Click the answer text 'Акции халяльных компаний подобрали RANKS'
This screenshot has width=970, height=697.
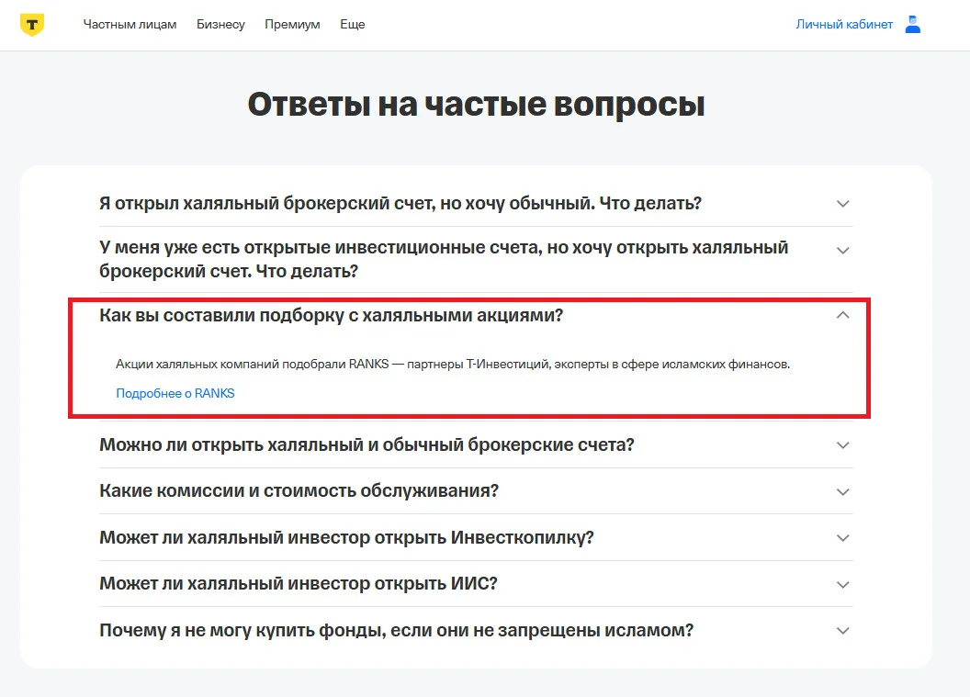point(453,365)
